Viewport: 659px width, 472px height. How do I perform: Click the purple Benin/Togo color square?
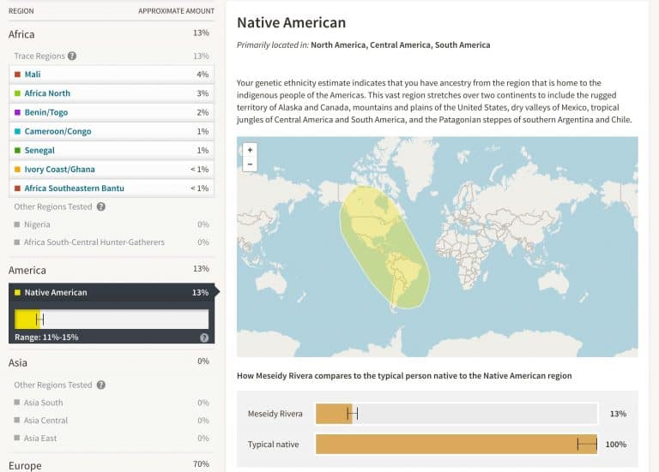[x=17, y=112]
